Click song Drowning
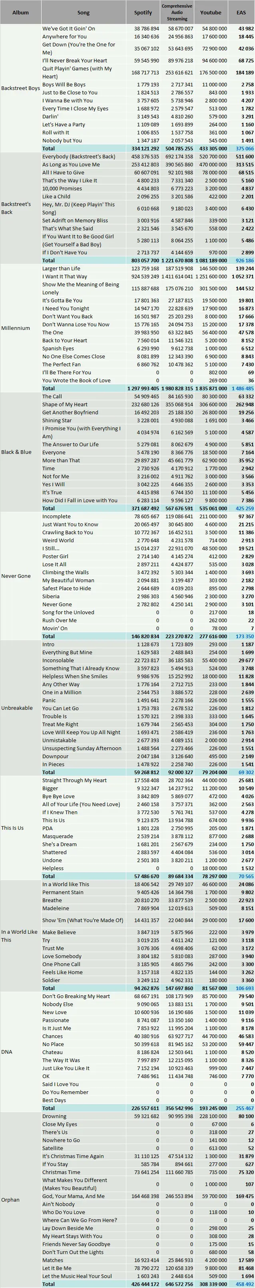The width and height of the screenshot is (255, 1288). tap(54, 1116)
